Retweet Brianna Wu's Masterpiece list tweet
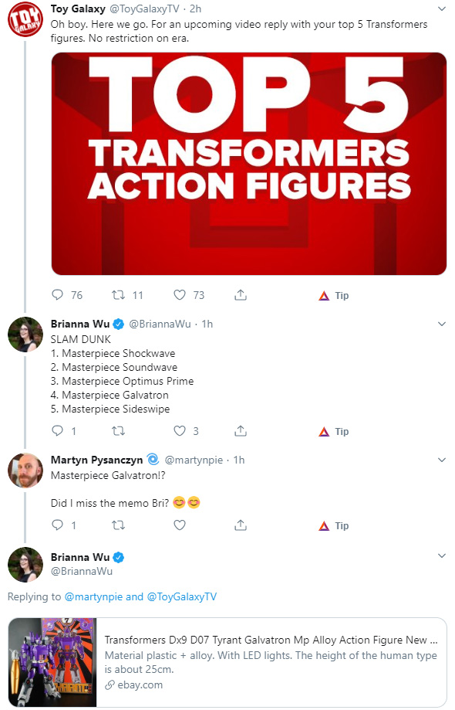 [x=119, y=431]
